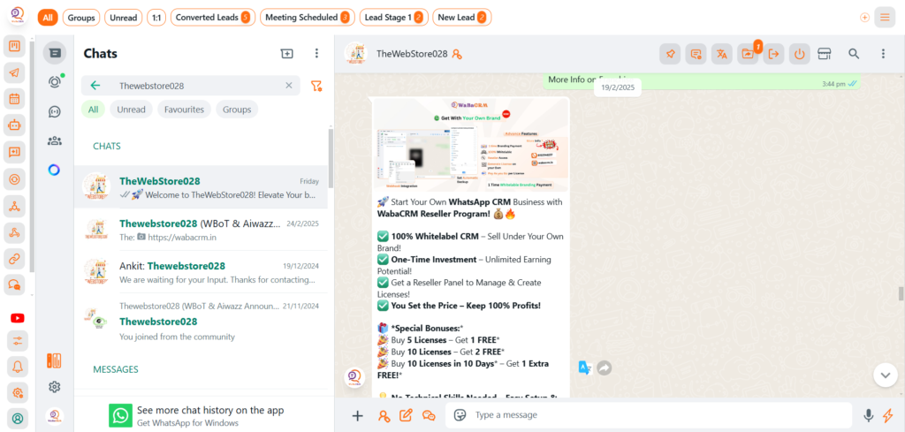Click the microphone voice message icon
This screenshot has width=905, height=432.
[869, 415]
